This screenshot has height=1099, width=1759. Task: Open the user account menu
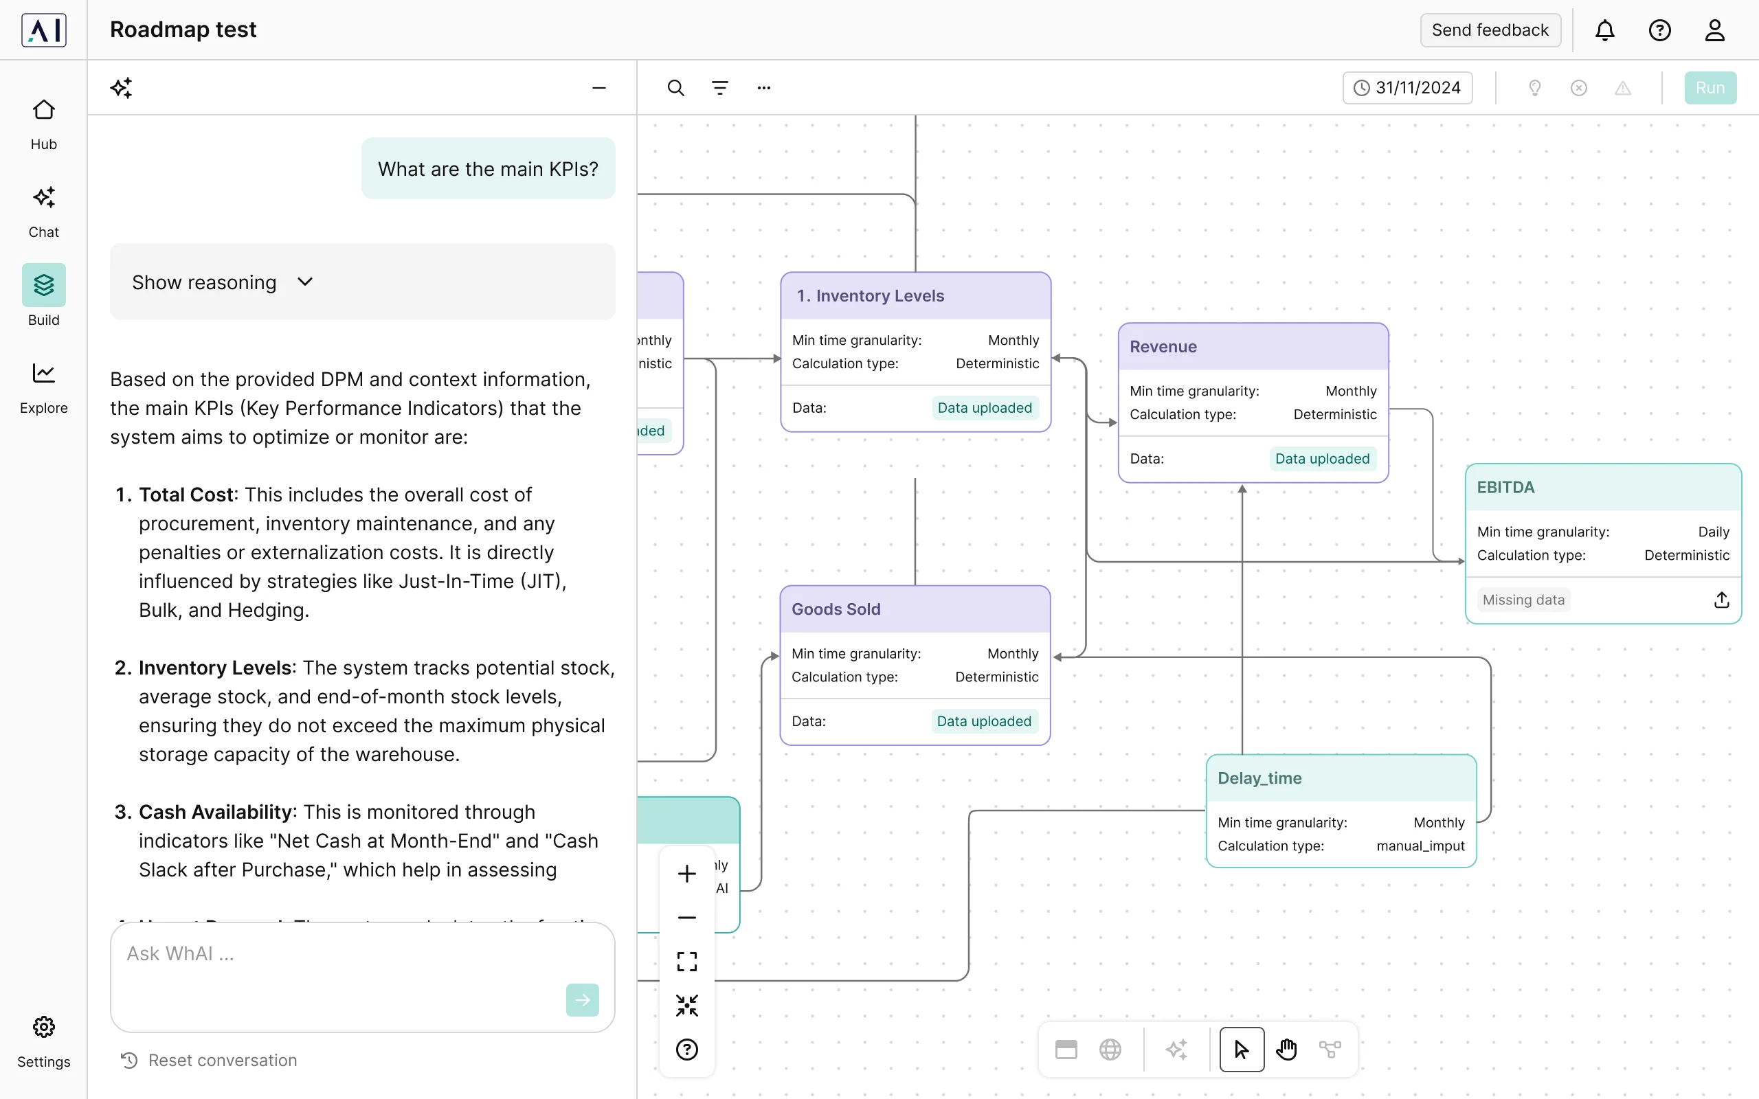click(x=1714, y=30)
